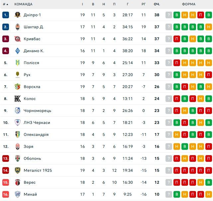The height and width of the screenshot is (201, 213).
Task: Sort by the ФОРМА column header
Action: [189, 4]
